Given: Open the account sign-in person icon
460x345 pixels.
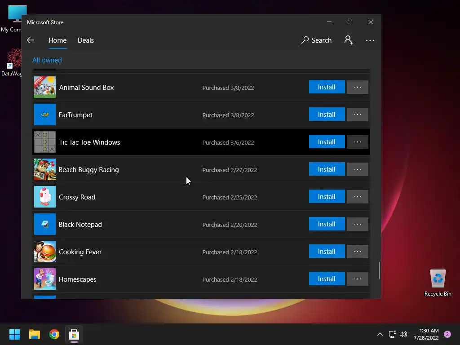Looking at the screenshot, I should coord(349,40).
